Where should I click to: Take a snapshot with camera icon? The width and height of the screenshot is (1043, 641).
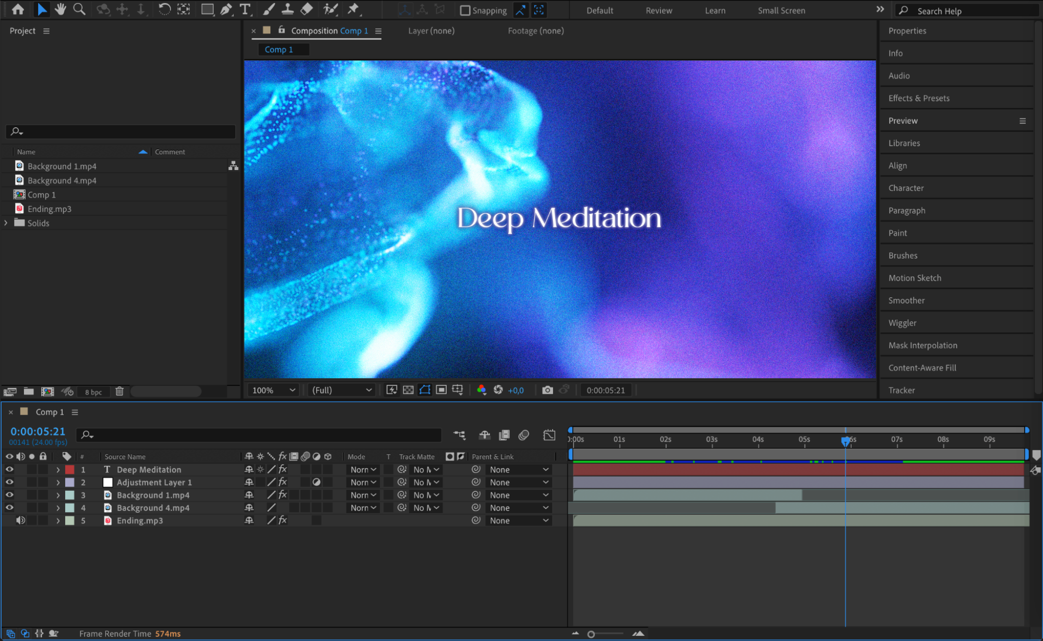pos(547,390)
